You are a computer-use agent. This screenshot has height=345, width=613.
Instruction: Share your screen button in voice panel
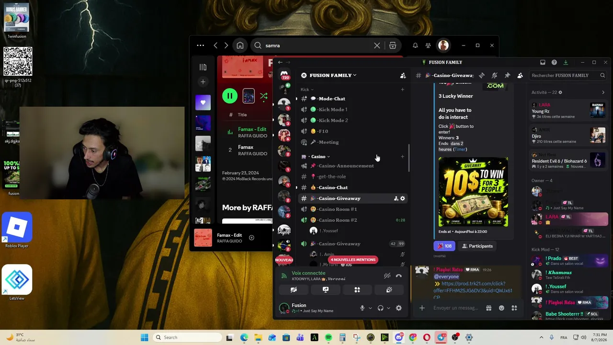point(326,290)
